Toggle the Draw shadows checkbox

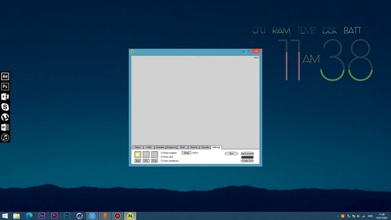pos(161,161)
